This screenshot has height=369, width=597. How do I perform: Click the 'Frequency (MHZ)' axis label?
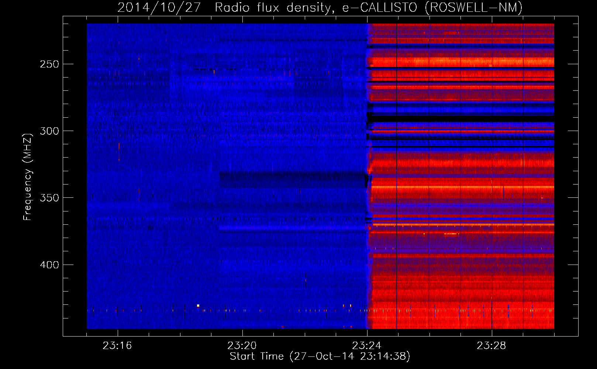(x=28, y=177)
